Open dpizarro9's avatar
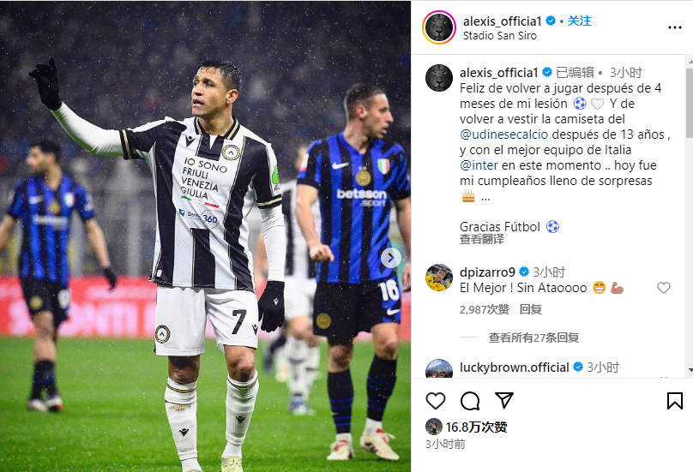693x472 pixels. point(439,278)
